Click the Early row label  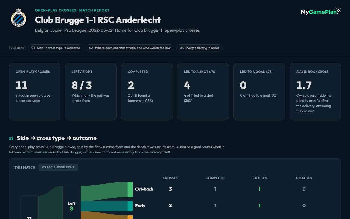140,206
